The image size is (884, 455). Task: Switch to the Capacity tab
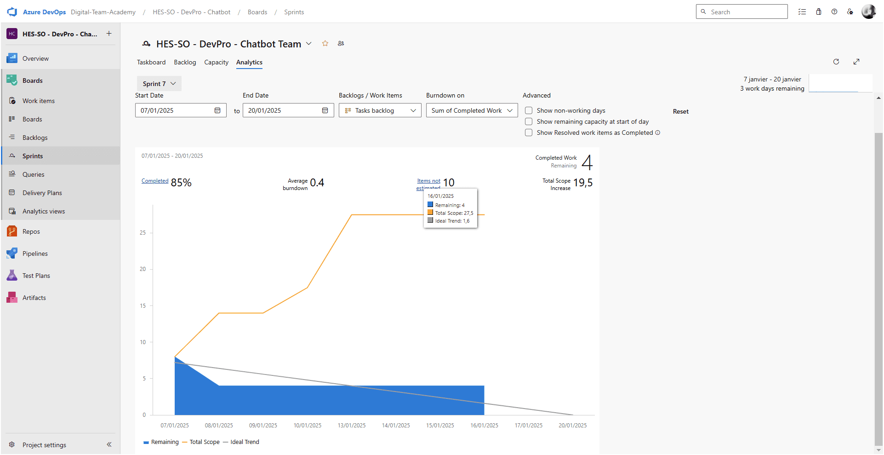tap(216, 63)
